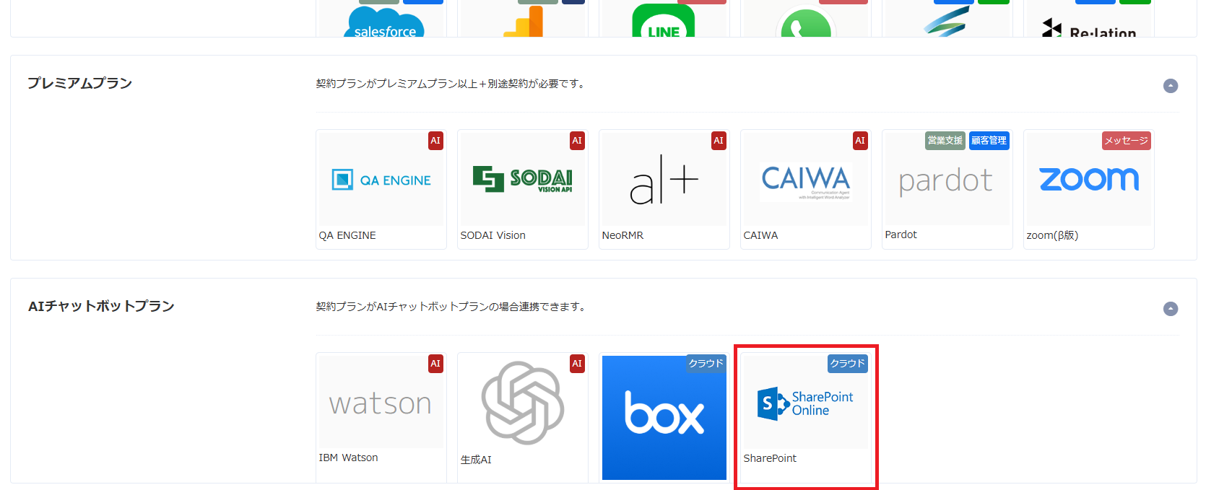Click the CAIWA name label
Image resolution: width=1206 pixels, height=490 pixels.
pos(761,235)
